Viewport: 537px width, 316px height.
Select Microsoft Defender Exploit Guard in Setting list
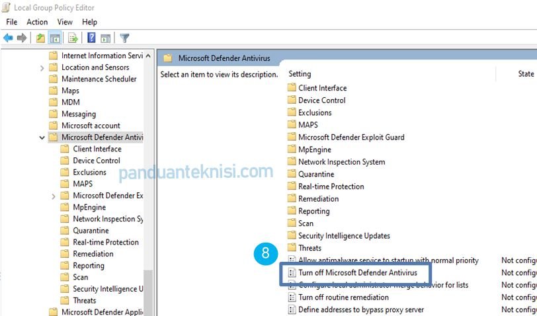click(x=351, y=137)
